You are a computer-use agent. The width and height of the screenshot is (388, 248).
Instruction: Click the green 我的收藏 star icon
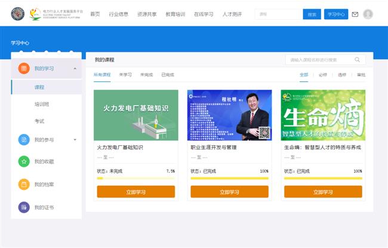(23, 161)
